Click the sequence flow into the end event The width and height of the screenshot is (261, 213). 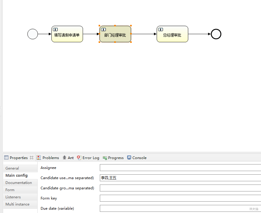[x=199, y=34]
